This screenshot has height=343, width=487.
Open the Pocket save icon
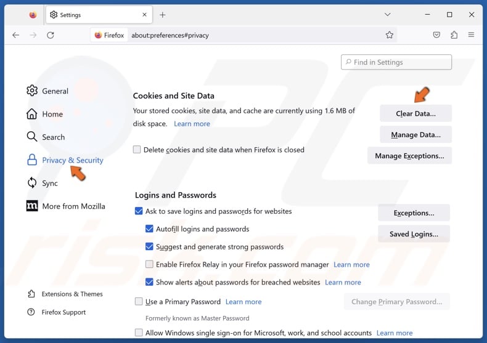(436, 34)
